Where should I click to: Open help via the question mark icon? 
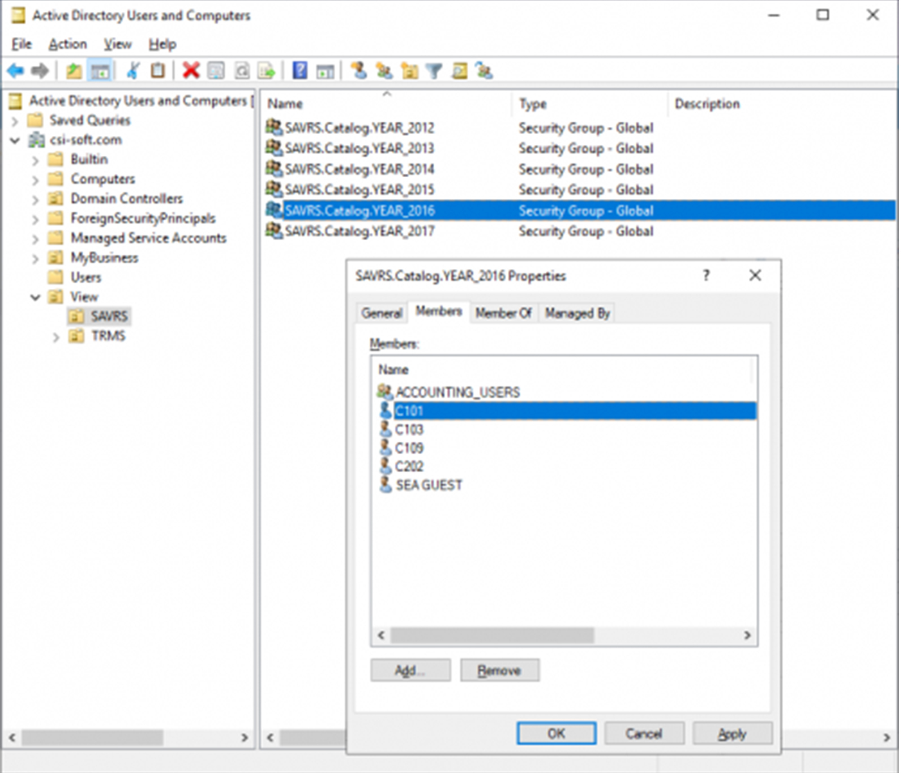[x=300, y=71]
